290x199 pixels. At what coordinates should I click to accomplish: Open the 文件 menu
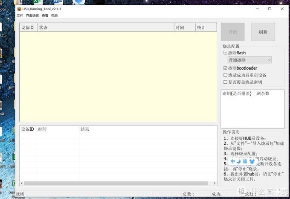[20, 16]
